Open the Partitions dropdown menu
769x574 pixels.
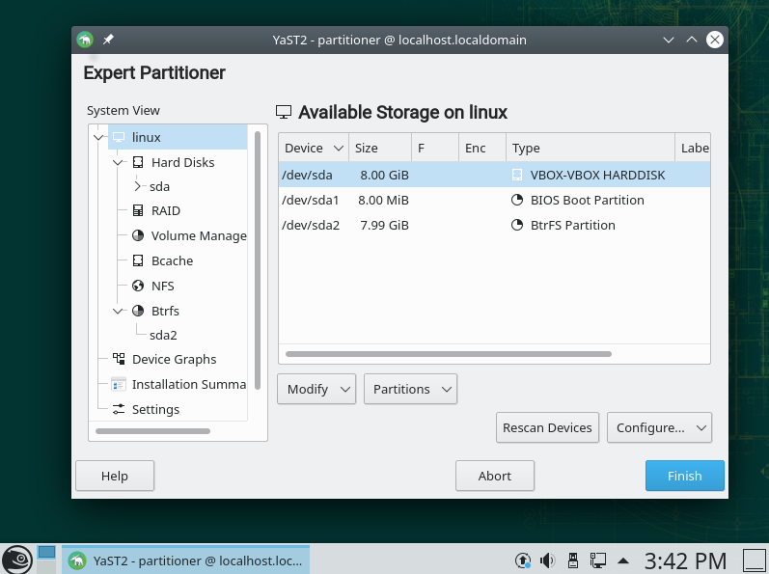[410, 389]
